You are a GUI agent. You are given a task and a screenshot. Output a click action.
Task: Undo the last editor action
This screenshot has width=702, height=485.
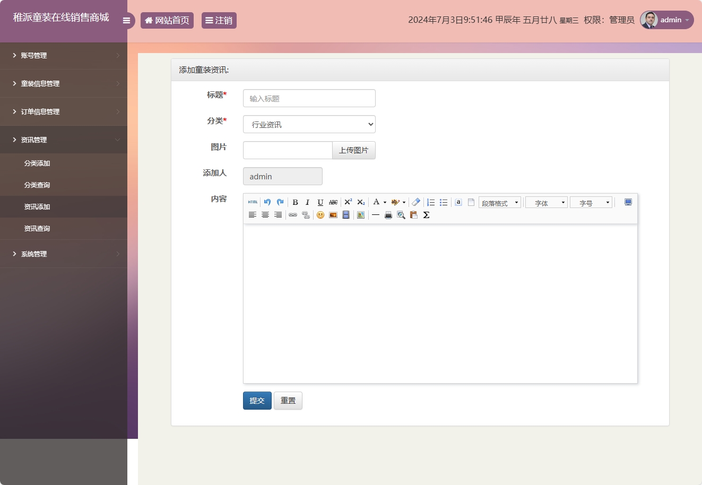pyautogui.click(x=267, y=202)
